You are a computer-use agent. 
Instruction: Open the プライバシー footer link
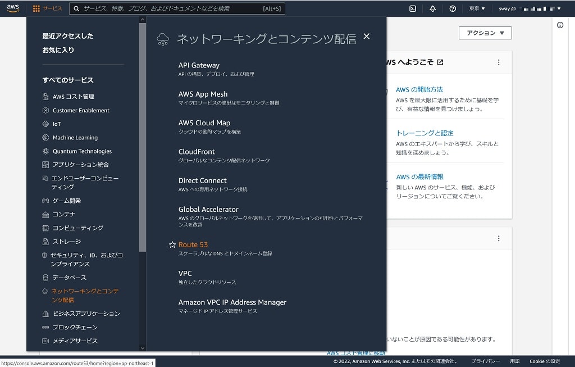pyautogui.click(x=485, y=361)
